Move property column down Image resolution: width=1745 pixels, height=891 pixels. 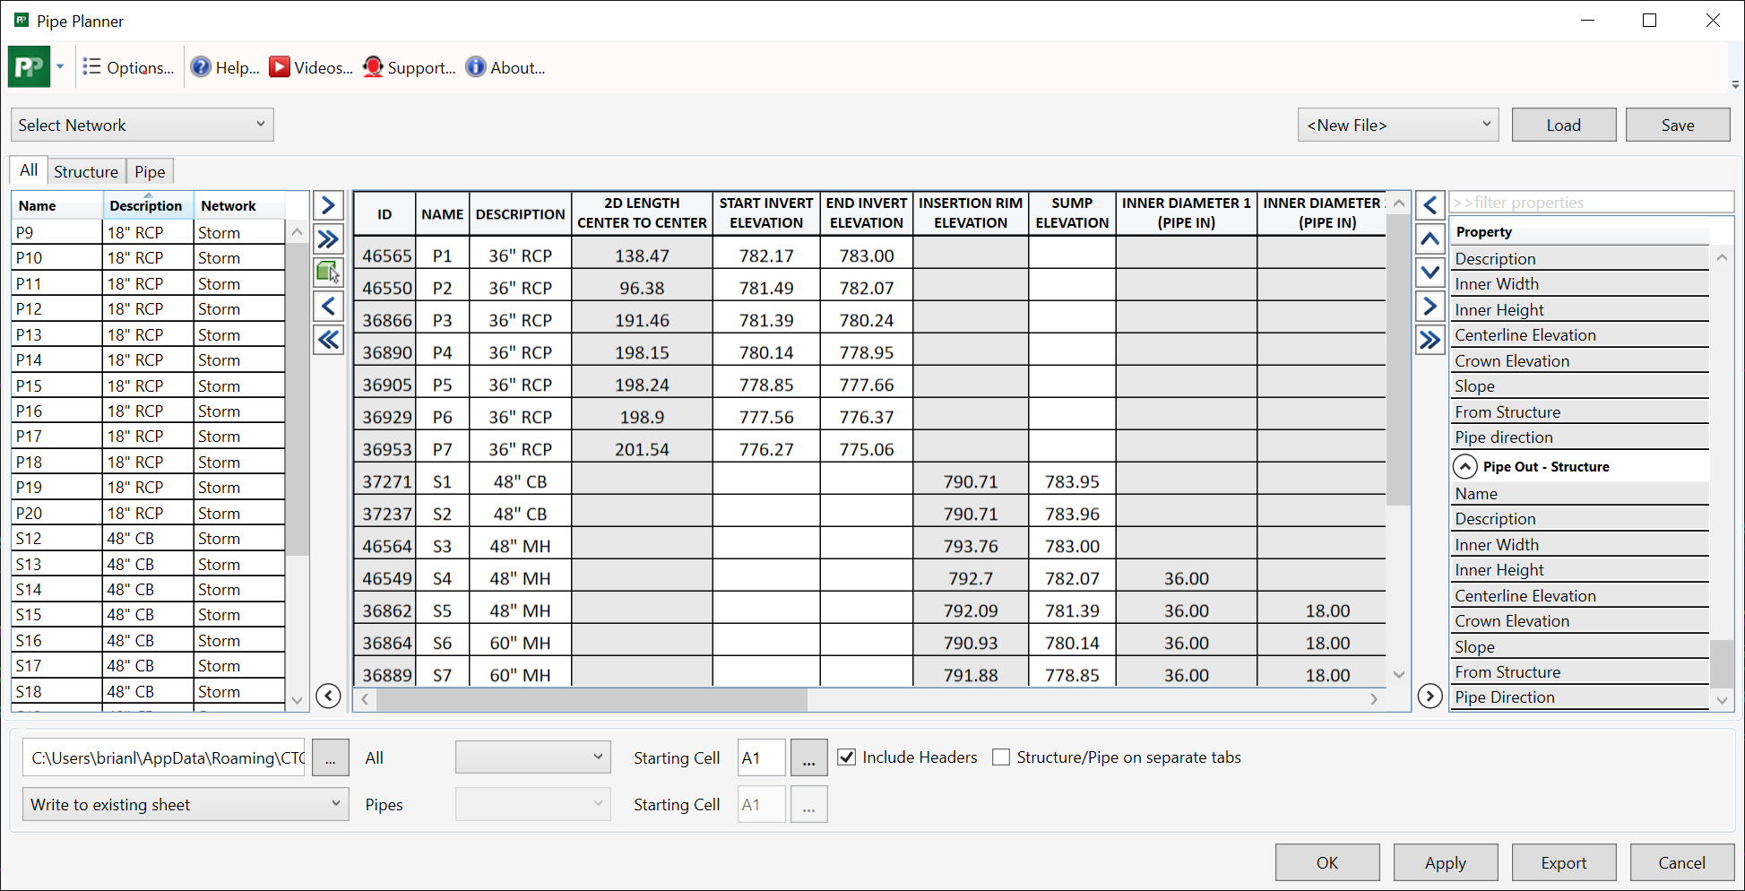point(1430,272)
